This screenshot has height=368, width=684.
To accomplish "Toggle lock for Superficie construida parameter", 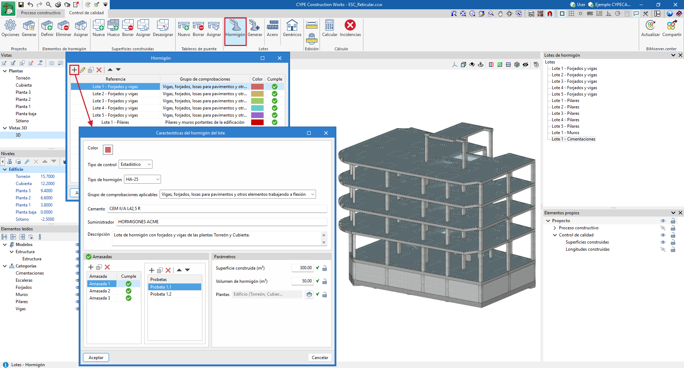I will point(325,268).
